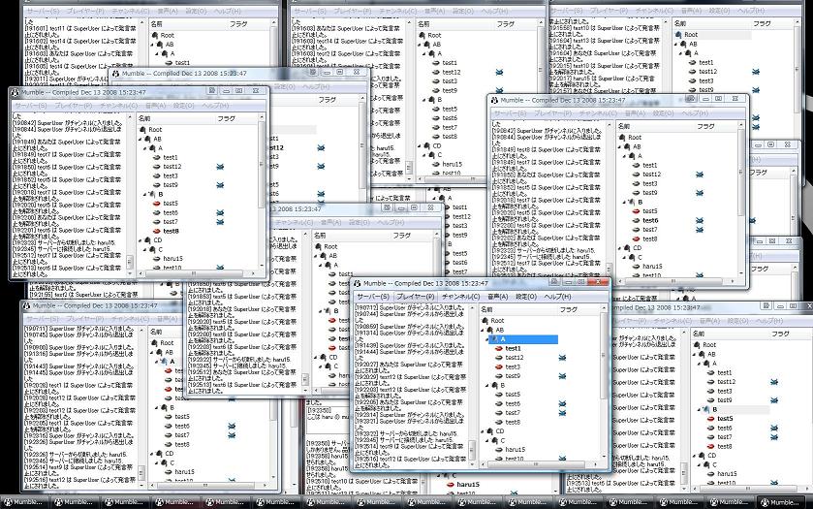
Task: Click test5's red lips icon beside bold test8
Action: (157, 204)
